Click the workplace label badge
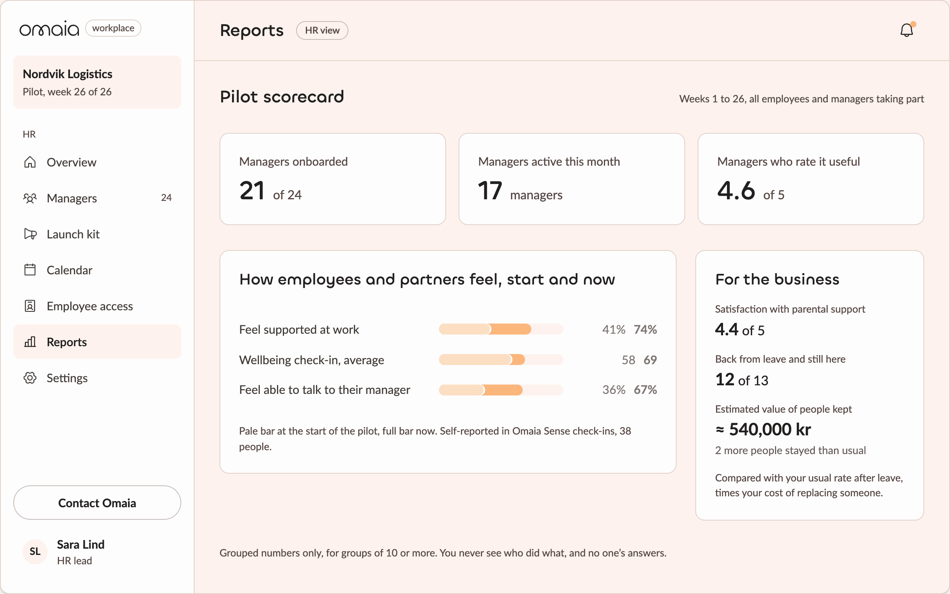The width and height of the screenshot is (950, 594). (113, 28)
